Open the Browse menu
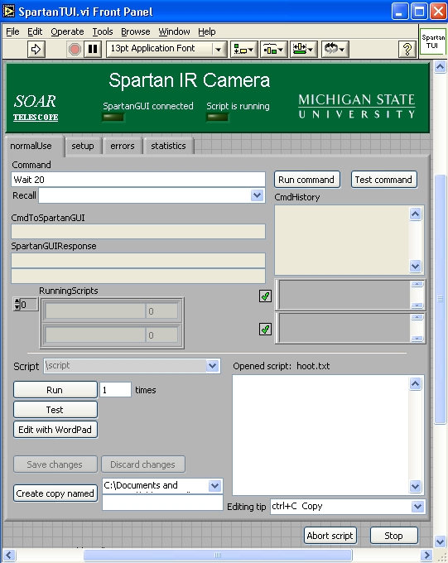Image resolution: width=448 pixels, height=563 pixels. click(x=136, y=31)
